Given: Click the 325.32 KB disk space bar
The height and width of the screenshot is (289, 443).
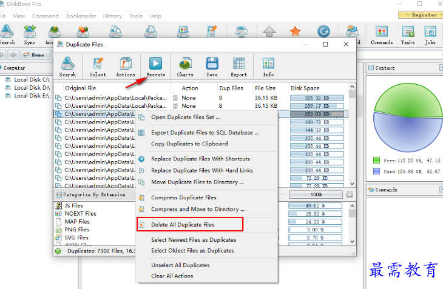Looking at the screenshot, I should point(317,98).
